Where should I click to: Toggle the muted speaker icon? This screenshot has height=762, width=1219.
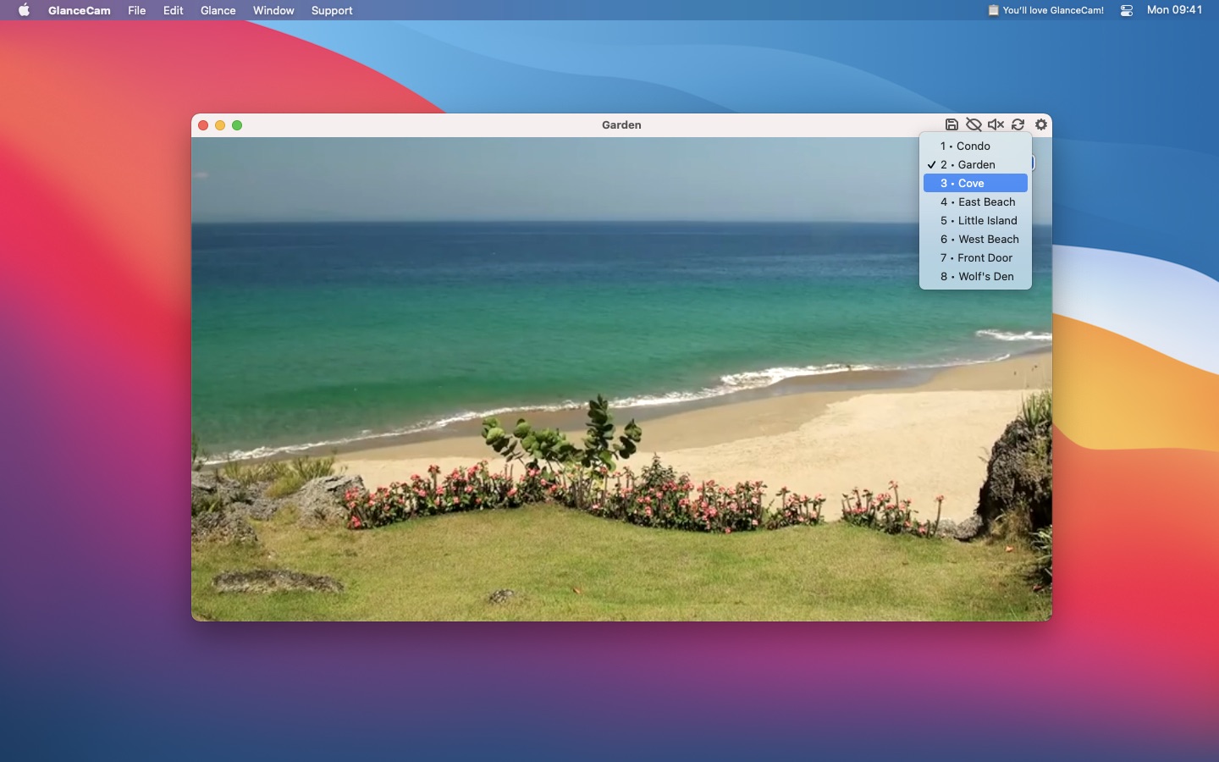(x=996, y=124)
